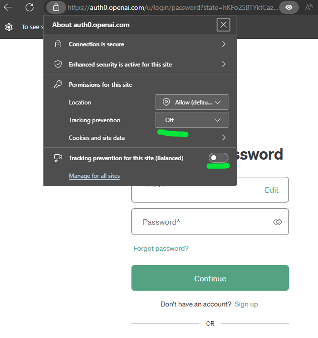Screen dimensions: 318x338
Task: Click the Forgot password? link
Action: pyautogui.click(x=161, y=248)
